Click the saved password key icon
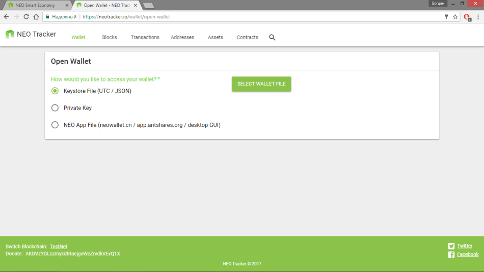 click(446, 17)
